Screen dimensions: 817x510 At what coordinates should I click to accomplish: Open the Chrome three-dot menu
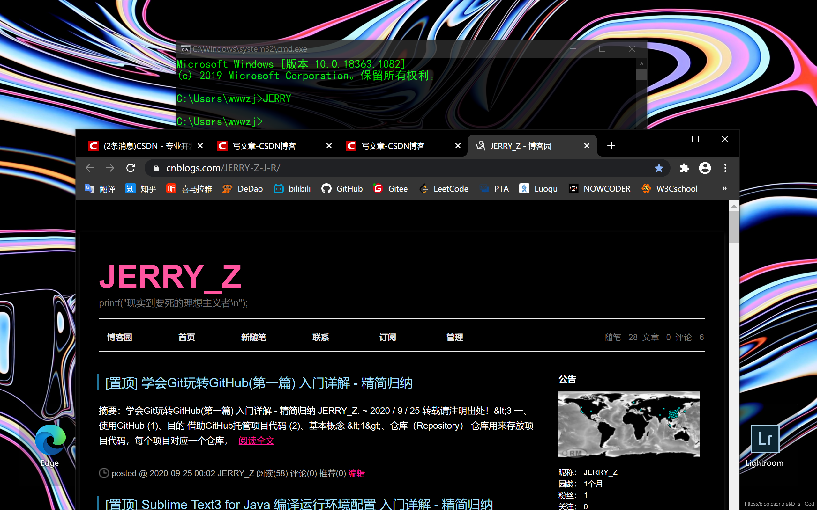click(x=725, y=168)
